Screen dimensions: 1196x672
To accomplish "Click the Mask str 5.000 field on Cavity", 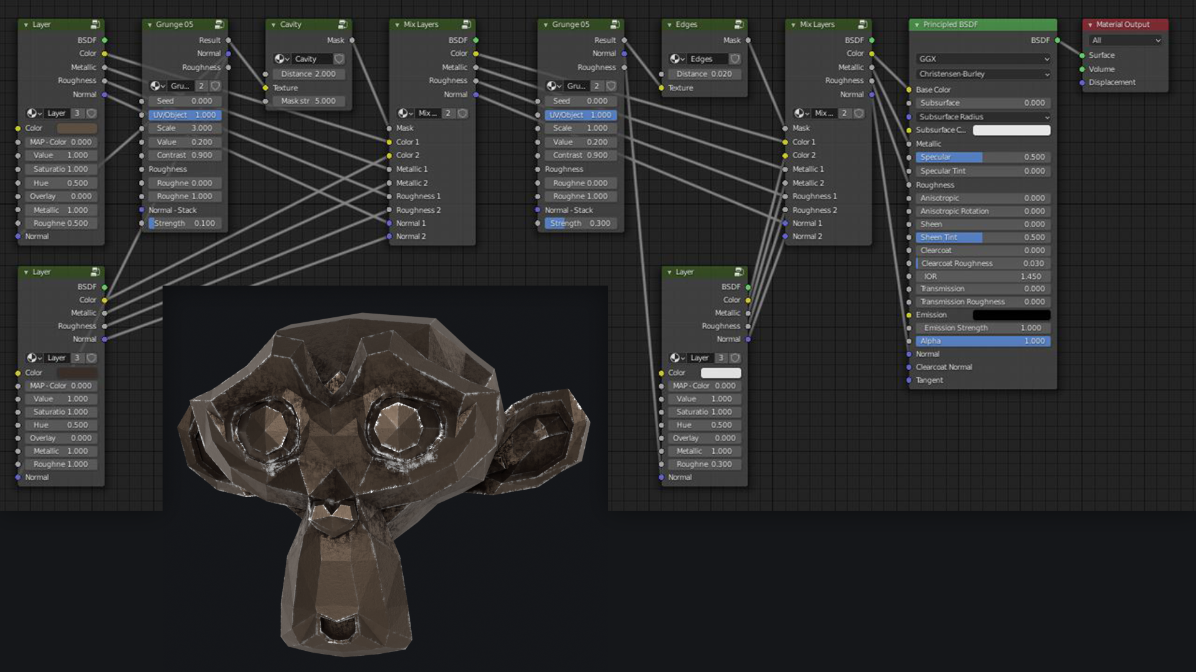I will [x=308, y=101].
